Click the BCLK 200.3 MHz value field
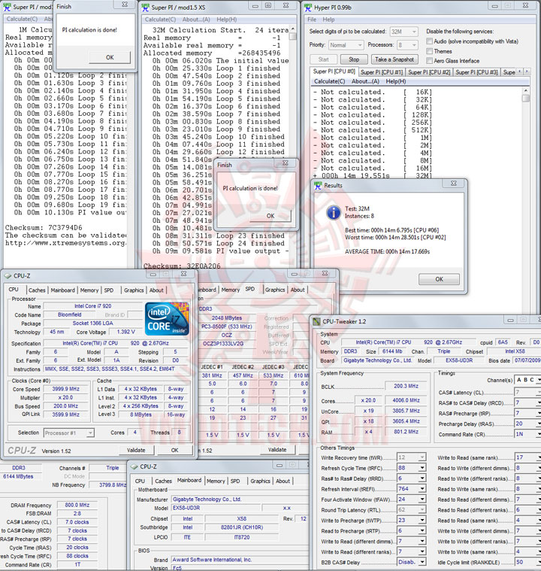The width and height of the screenshot is (541, 571). [406, 386]
